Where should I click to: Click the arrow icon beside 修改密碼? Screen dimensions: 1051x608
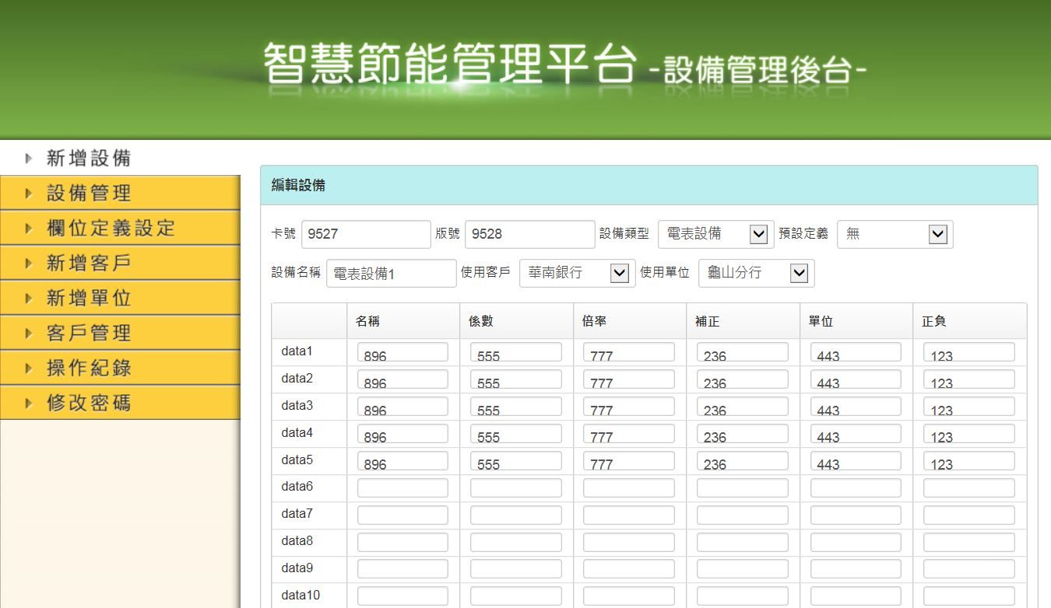(30, 403)
